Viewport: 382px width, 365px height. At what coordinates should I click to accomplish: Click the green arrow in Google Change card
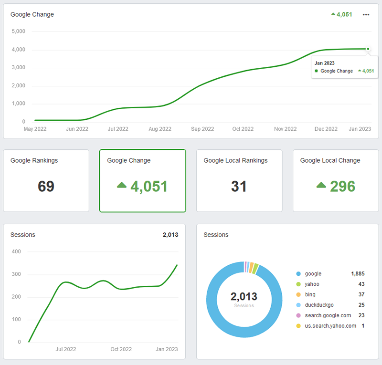(122, 186)
